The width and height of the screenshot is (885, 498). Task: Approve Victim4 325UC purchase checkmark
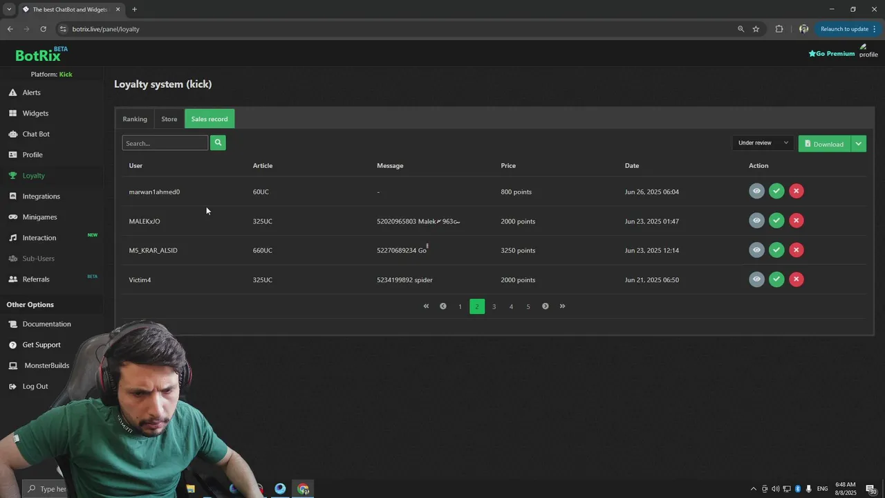(x=776, y=279)
